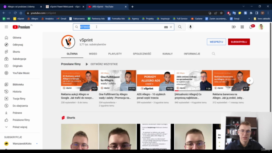Screen dimensions: 272x153
Task: Open Fakturownia bookmark
Action: click(x=77, y=19)
